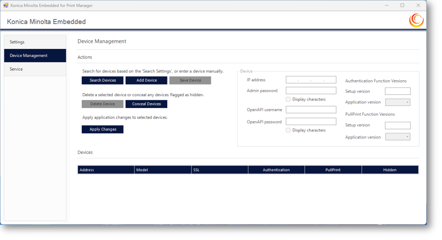
Task: Click the orange swirl logo
Action: click(x=416, y=20)
